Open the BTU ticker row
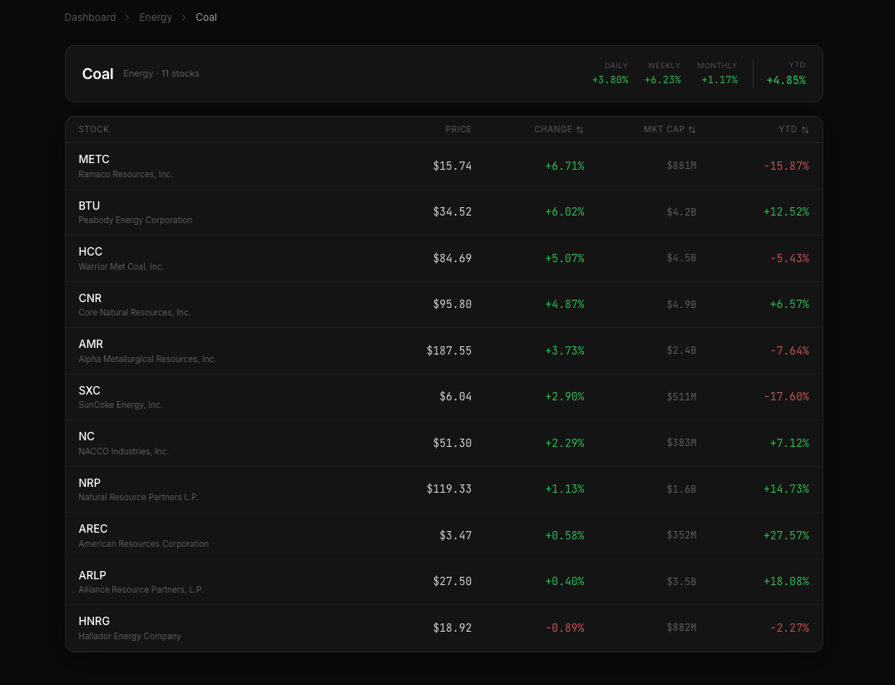 click(444, 212)
